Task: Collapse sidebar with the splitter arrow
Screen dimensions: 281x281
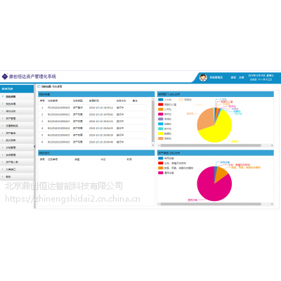Action: (x=34, y=146)
